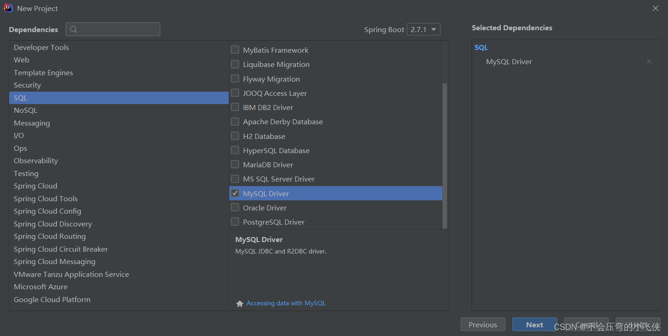Check MS SQL Server Driver

235,179
